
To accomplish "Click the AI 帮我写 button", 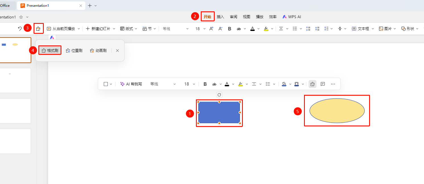I will [x=131, y=84].
